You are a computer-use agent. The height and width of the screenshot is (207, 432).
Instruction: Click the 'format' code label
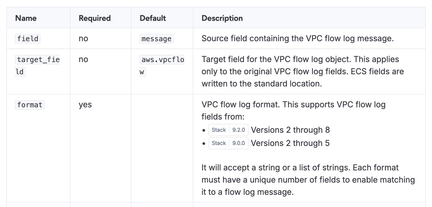point(30,105)
